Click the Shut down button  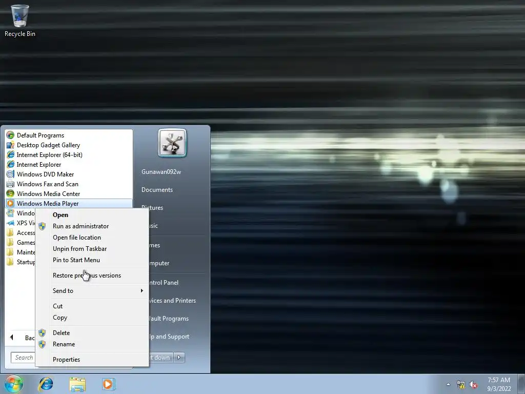(x=161, y=358)
